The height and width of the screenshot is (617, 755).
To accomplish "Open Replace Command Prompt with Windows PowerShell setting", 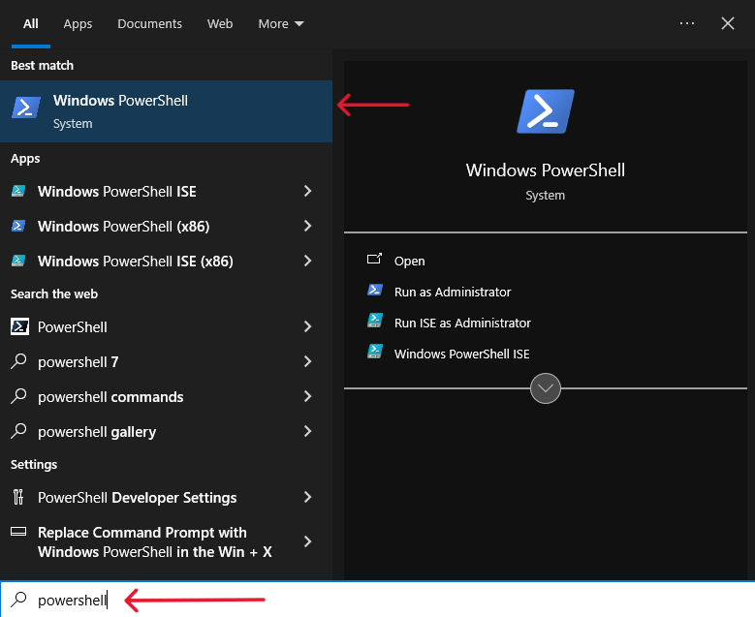I will tap(166, 541).
